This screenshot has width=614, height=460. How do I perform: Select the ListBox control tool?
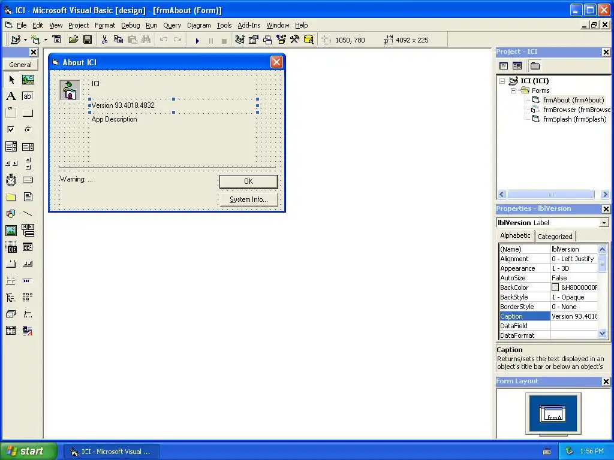[28, 147]
